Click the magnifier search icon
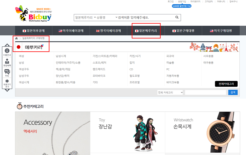Screen dimensions: 246x155 coord(177,17)
